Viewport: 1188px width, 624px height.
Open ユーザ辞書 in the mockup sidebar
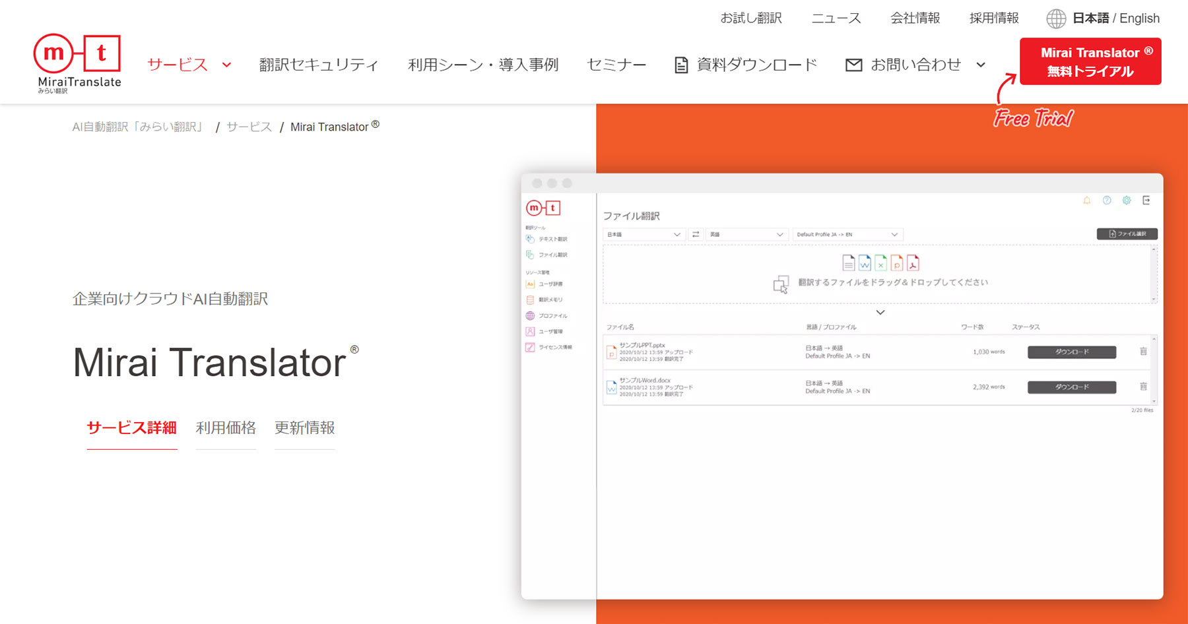(x=544, y=284)
